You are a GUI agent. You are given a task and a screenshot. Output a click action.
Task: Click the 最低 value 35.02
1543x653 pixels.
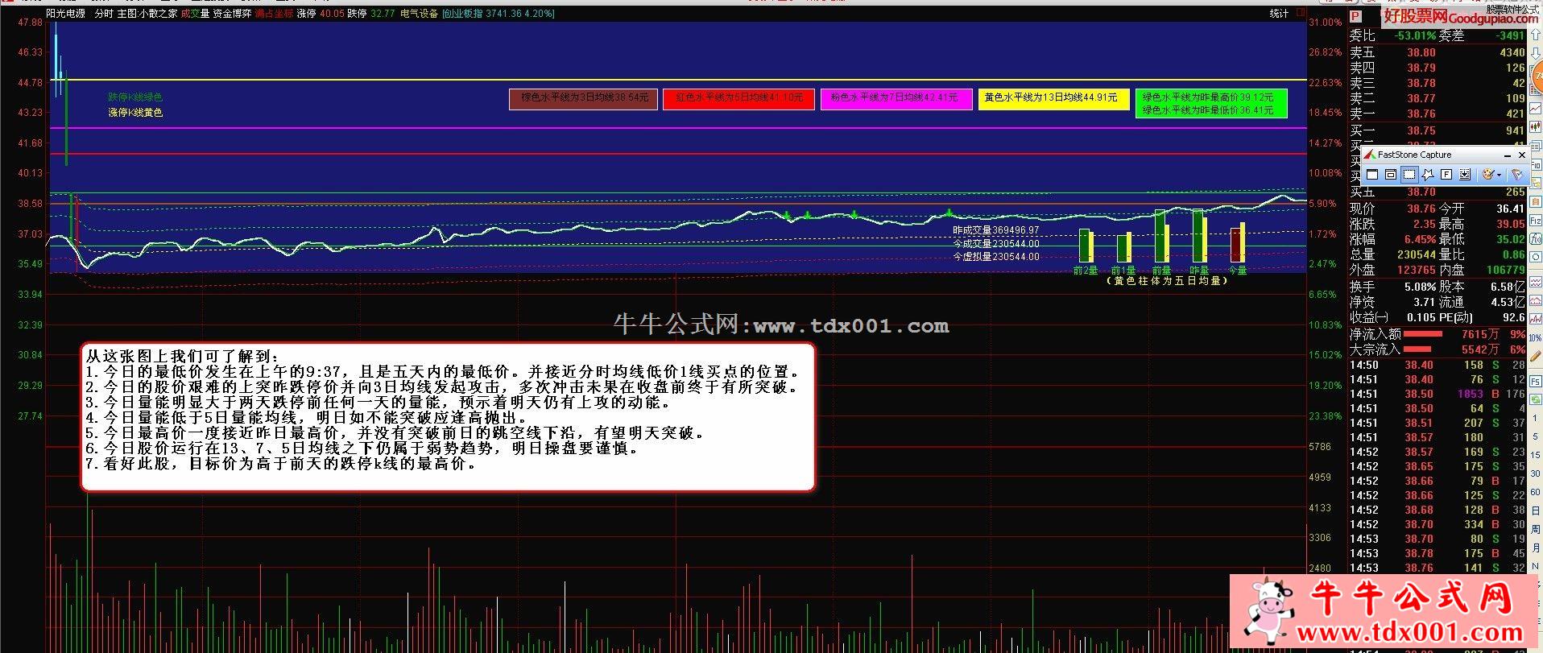(1510, 239)
